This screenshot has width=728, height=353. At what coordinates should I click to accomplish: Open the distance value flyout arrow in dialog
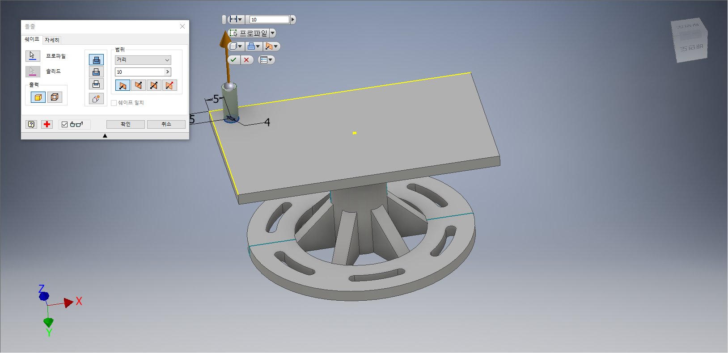click(x=168, y=72)
